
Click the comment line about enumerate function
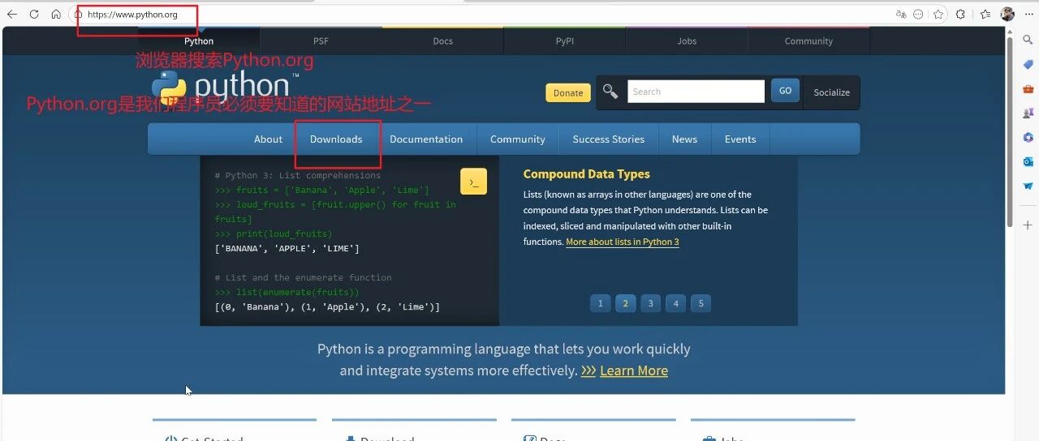pyautogui.click(x=303, y=277)
